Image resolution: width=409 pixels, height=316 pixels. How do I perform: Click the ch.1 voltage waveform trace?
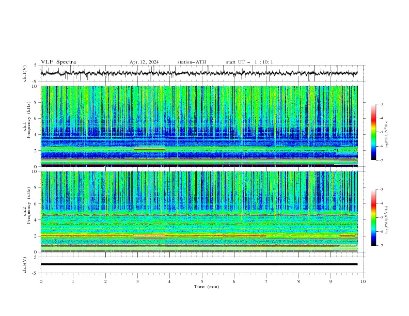pyautogui.click(x=199, y=73)
